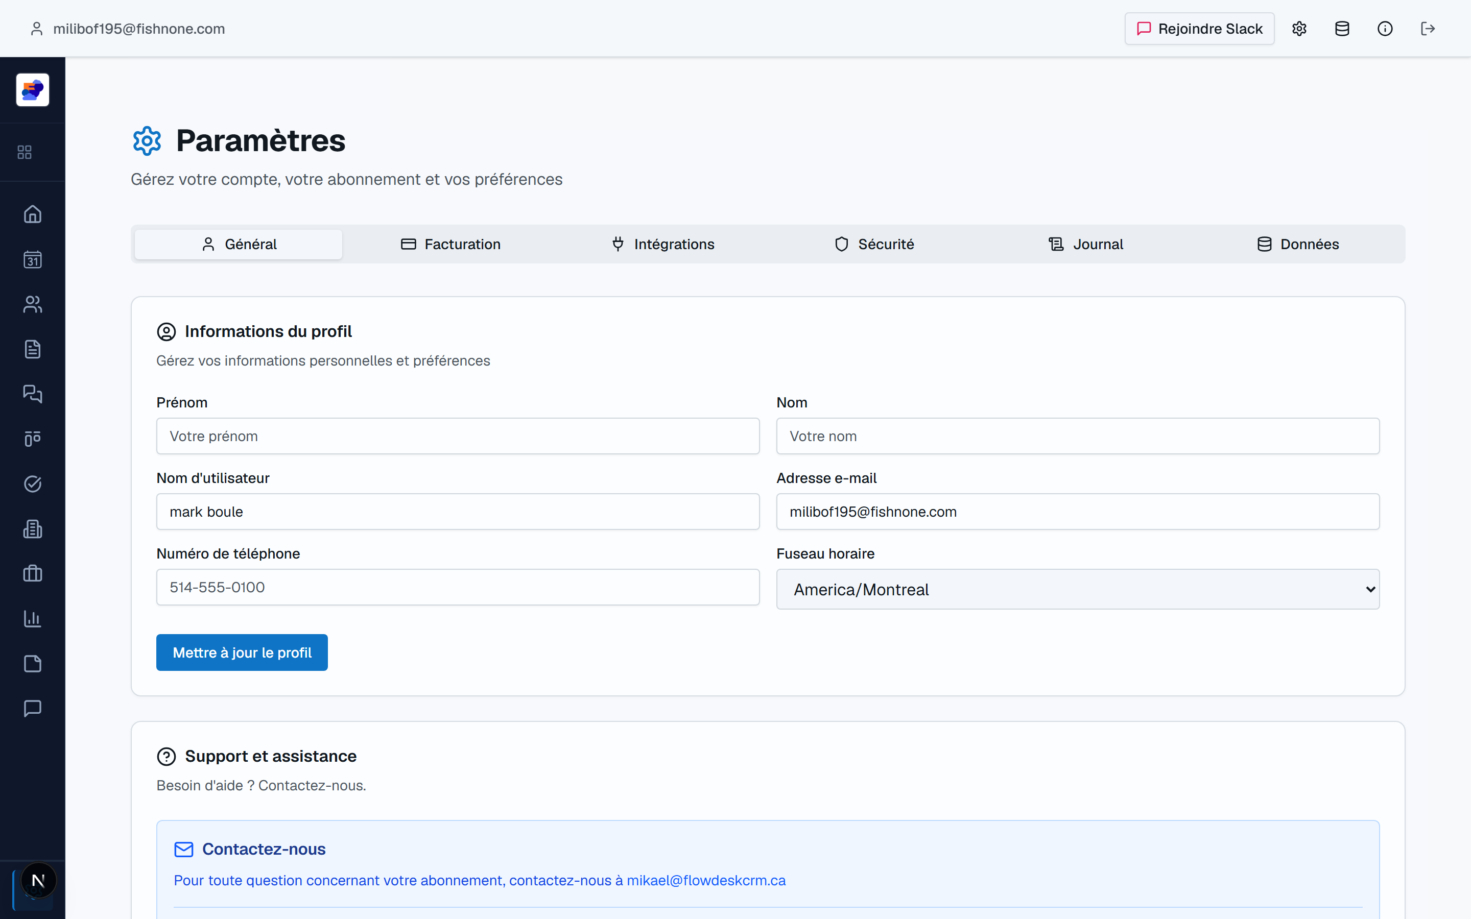Open the sticky note icon in the sidebar

[33, 664]
